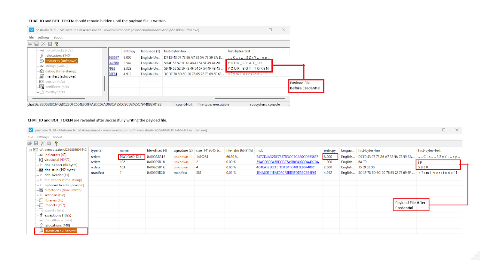Image resolution: width=481 pixels, height=261 pixels.
Task: Select manifest (asInvoker) in the tree
Action: (x=61, y=76)
